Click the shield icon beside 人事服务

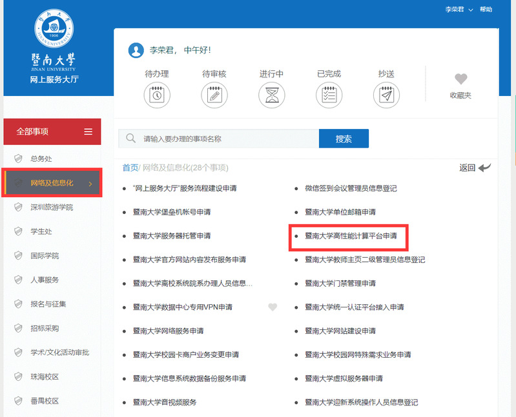click(x=19, y=280)
